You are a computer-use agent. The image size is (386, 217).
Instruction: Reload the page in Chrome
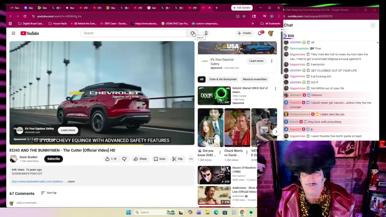click(x=25, y=16)
